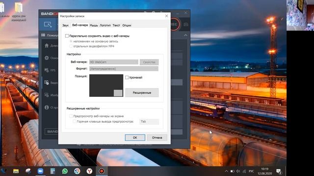This screenshot has height=176, width=314.
Task: Open the Bandicam icon on the taskbar
Action: (x=102, y=171)
